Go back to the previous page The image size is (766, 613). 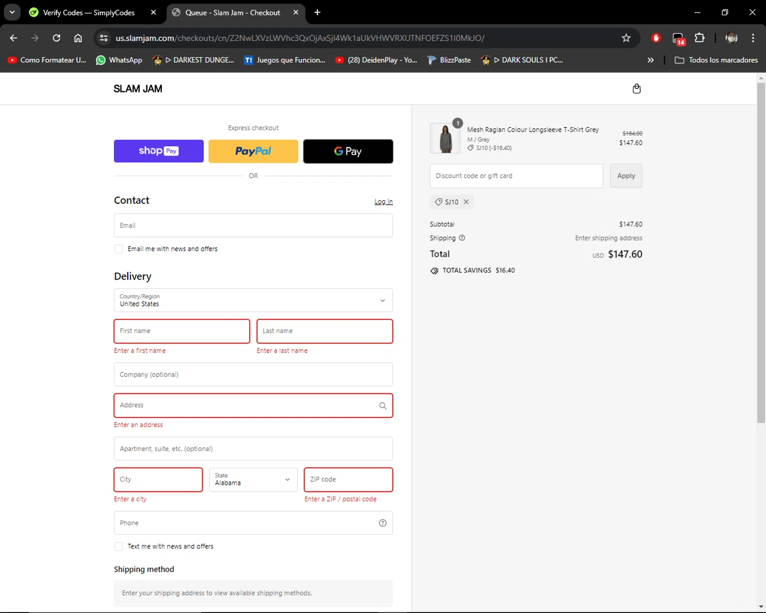pos(14,38)
